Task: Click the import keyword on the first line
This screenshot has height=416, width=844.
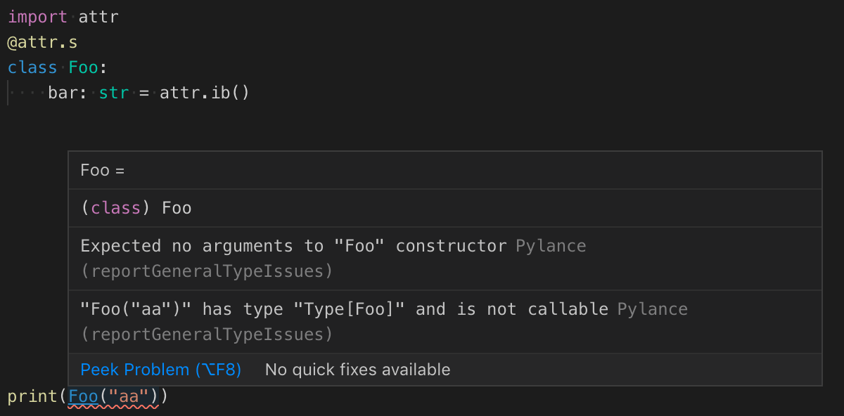Action: coord(38,17)
